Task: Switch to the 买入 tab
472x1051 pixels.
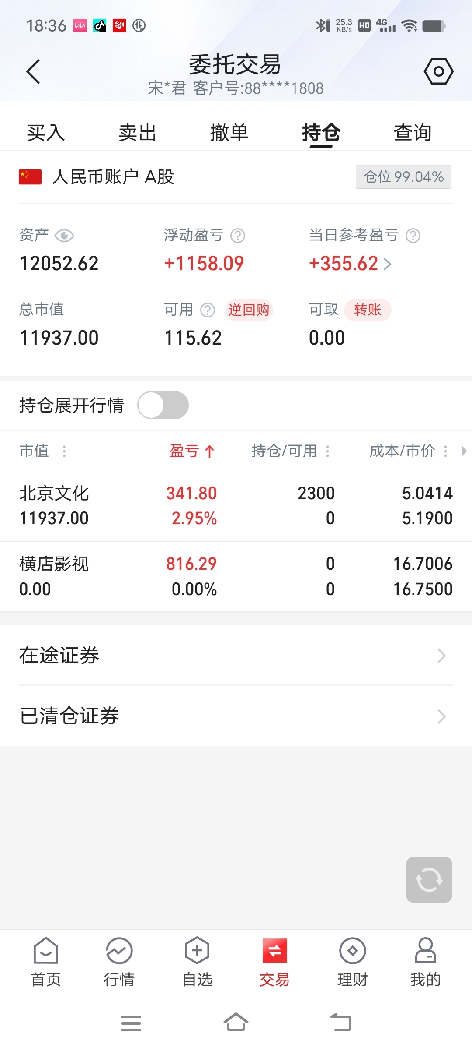Action: click(x=46, y=133)
